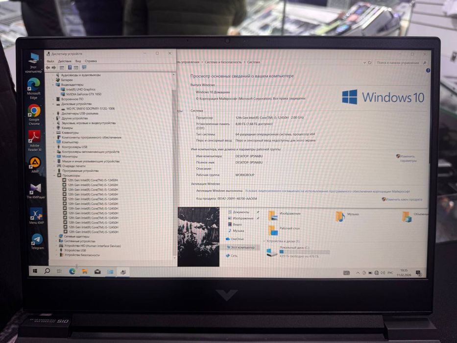
Task: Select Этот компьютер in Explorer sidebar
Action: point(240,247)
